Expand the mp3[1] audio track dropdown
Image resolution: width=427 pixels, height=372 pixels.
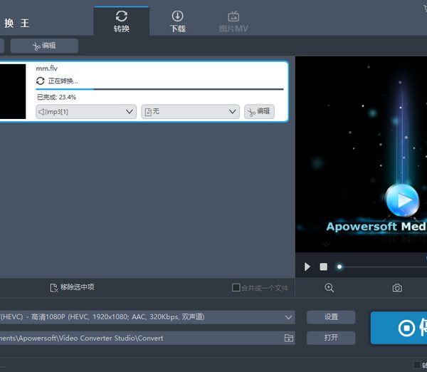[86, 112]
